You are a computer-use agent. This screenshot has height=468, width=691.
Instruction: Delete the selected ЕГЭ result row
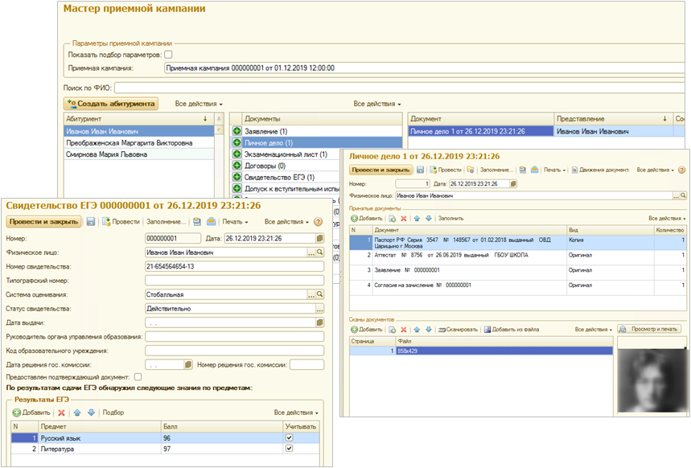click(62, 413)
